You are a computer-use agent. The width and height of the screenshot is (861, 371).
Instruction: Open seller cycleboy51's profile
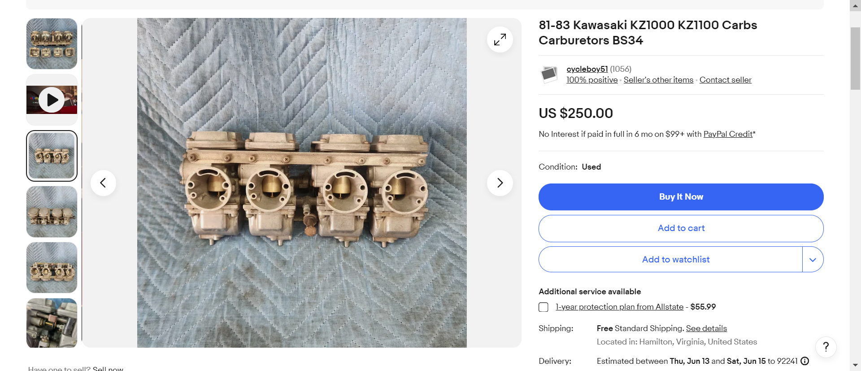587,69
